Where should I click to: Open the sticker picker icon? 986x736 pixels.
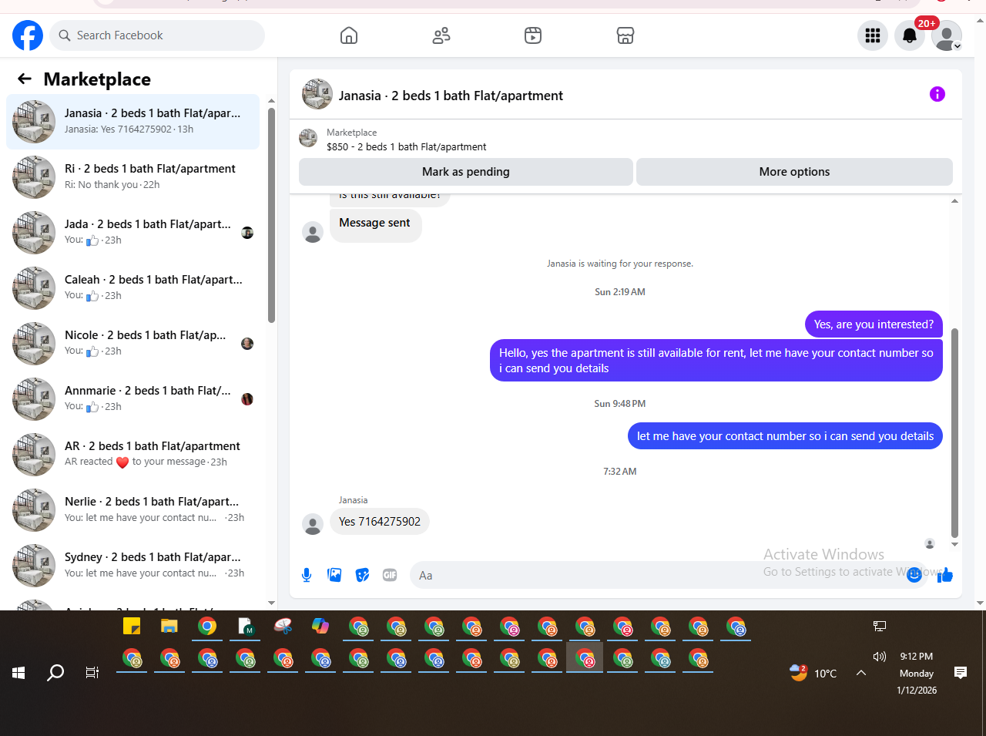pos(362,575)
